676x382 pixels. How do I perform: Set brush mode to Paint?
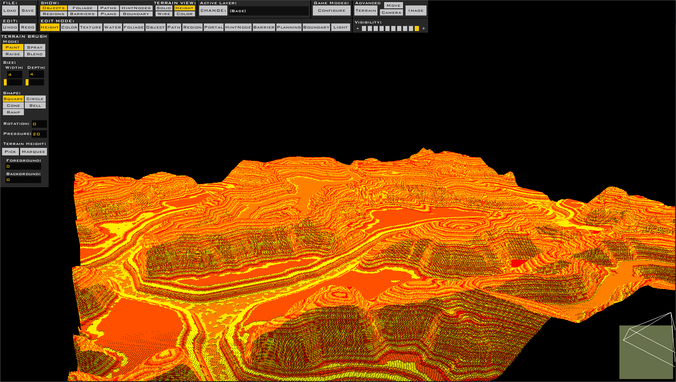click(13, 47)
